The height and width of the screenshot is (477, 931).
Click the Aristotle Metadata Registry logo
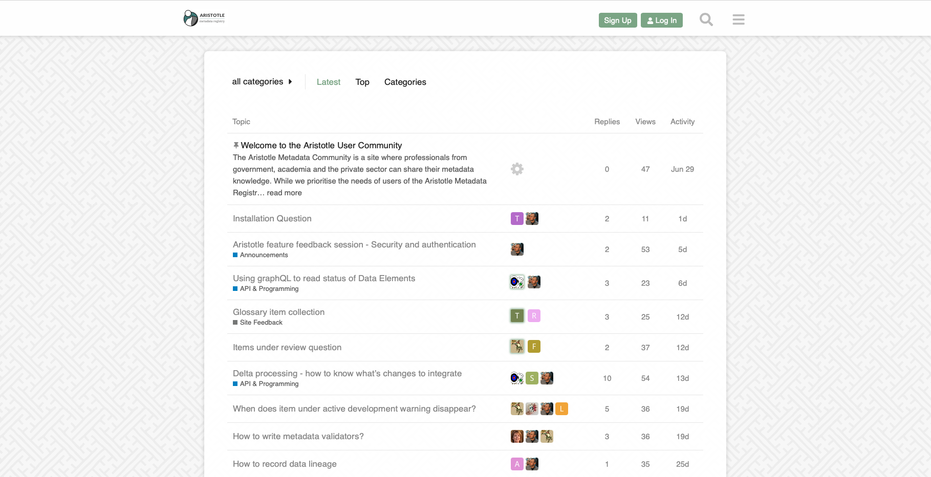[204, 18]
